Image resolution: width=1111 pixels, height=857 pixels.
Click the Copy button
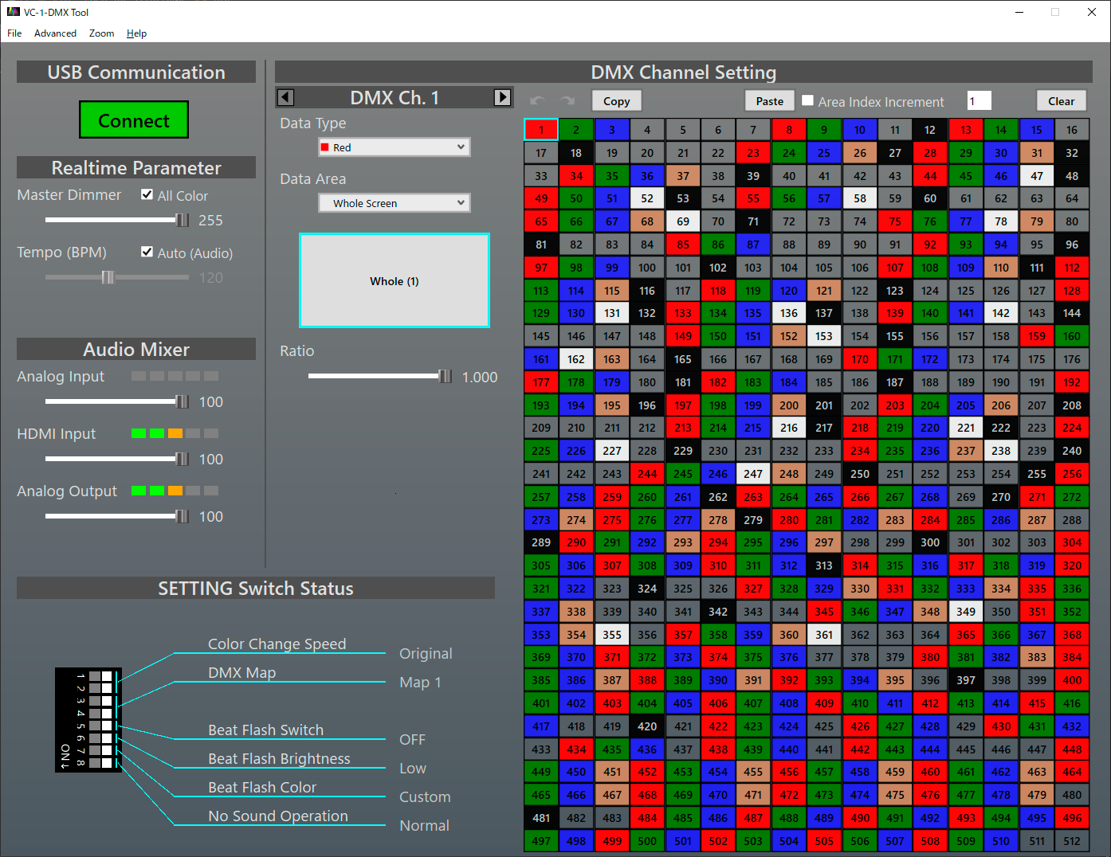click(616, 101)
